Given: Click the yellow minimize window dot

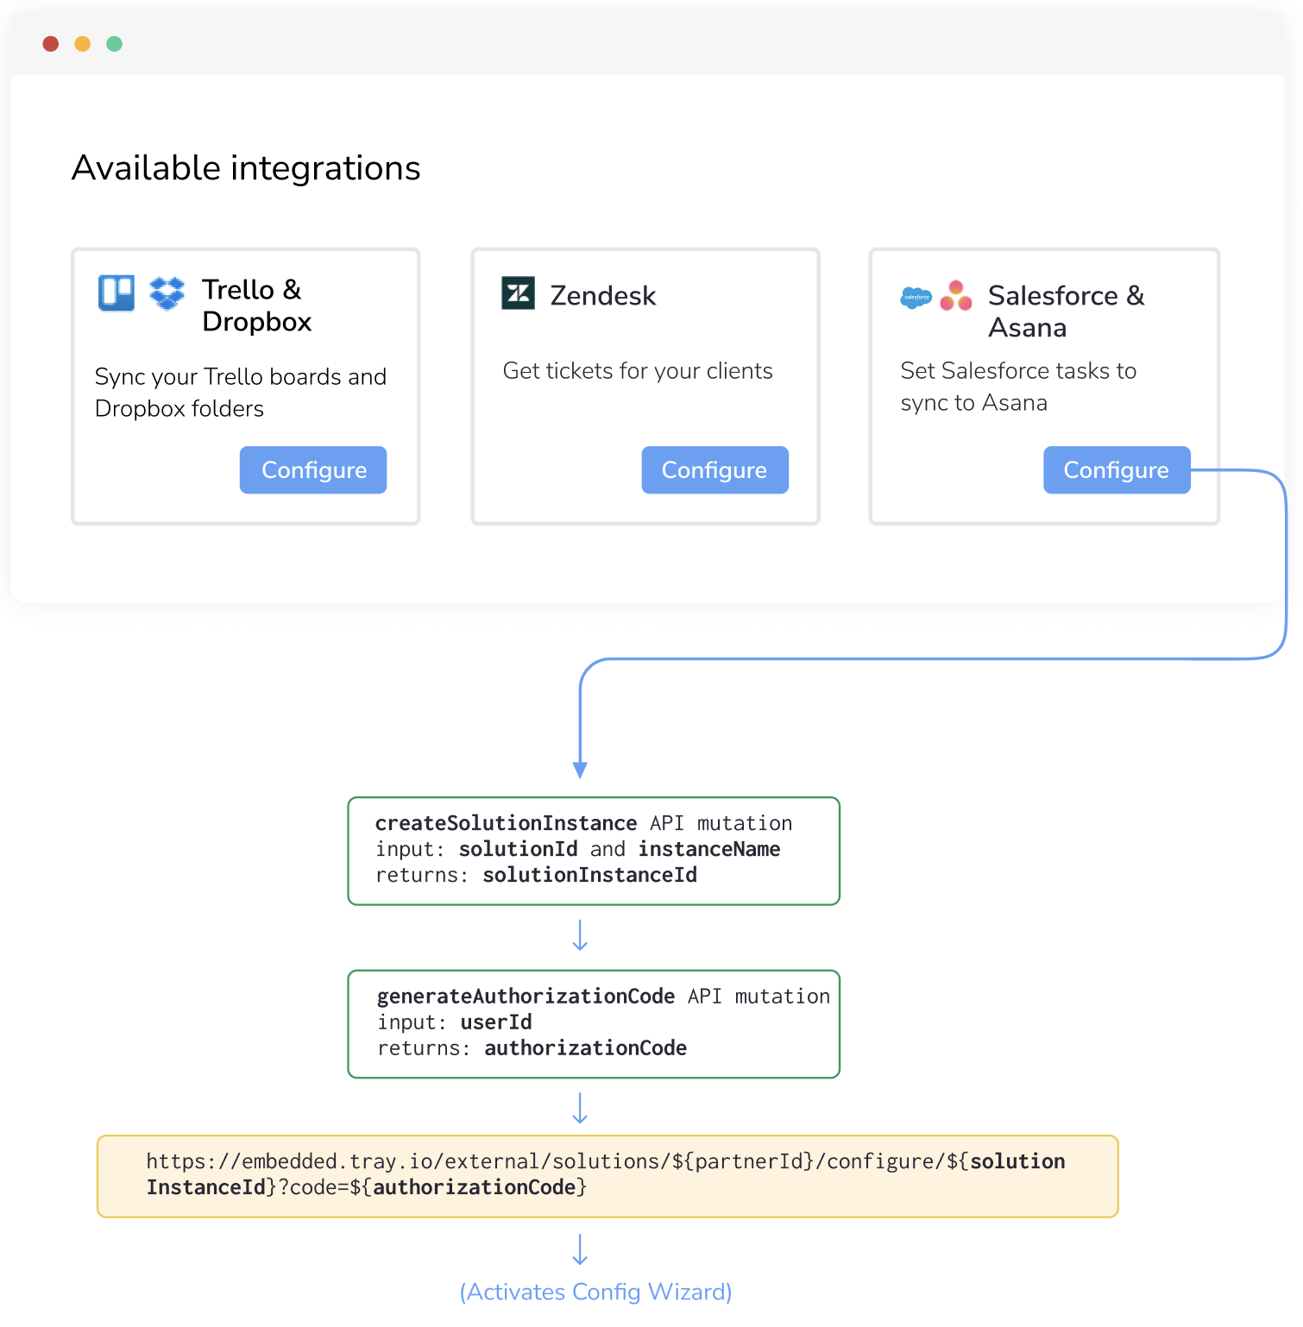Looking at the screenshot, I should tap(83, 44).
